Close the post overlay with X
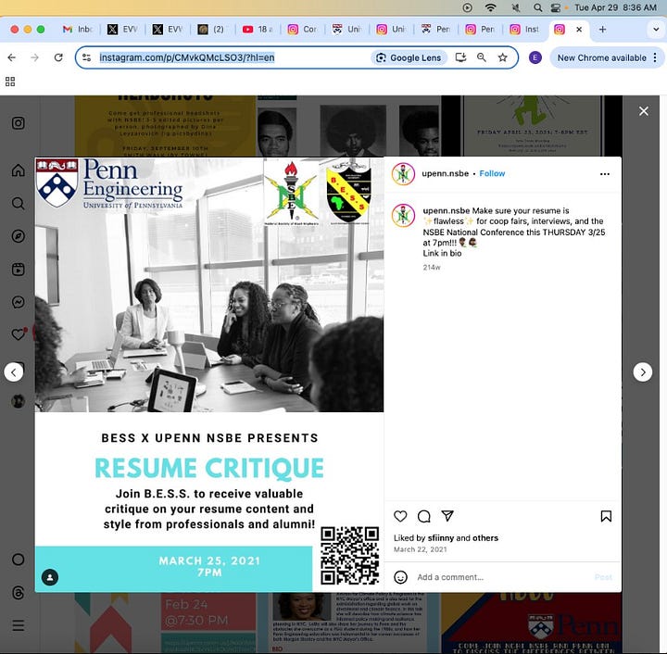This screenshot has height=654, width=667. point(644,111)
